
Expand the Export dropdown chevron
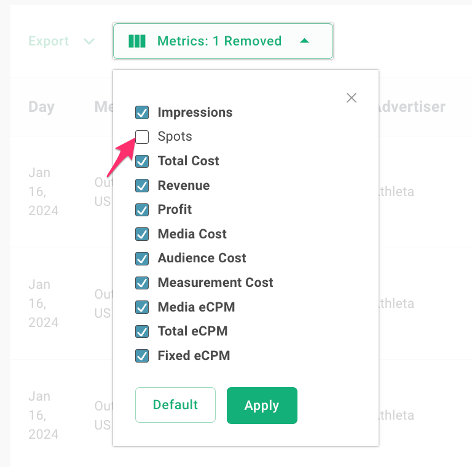click(89, 41)
